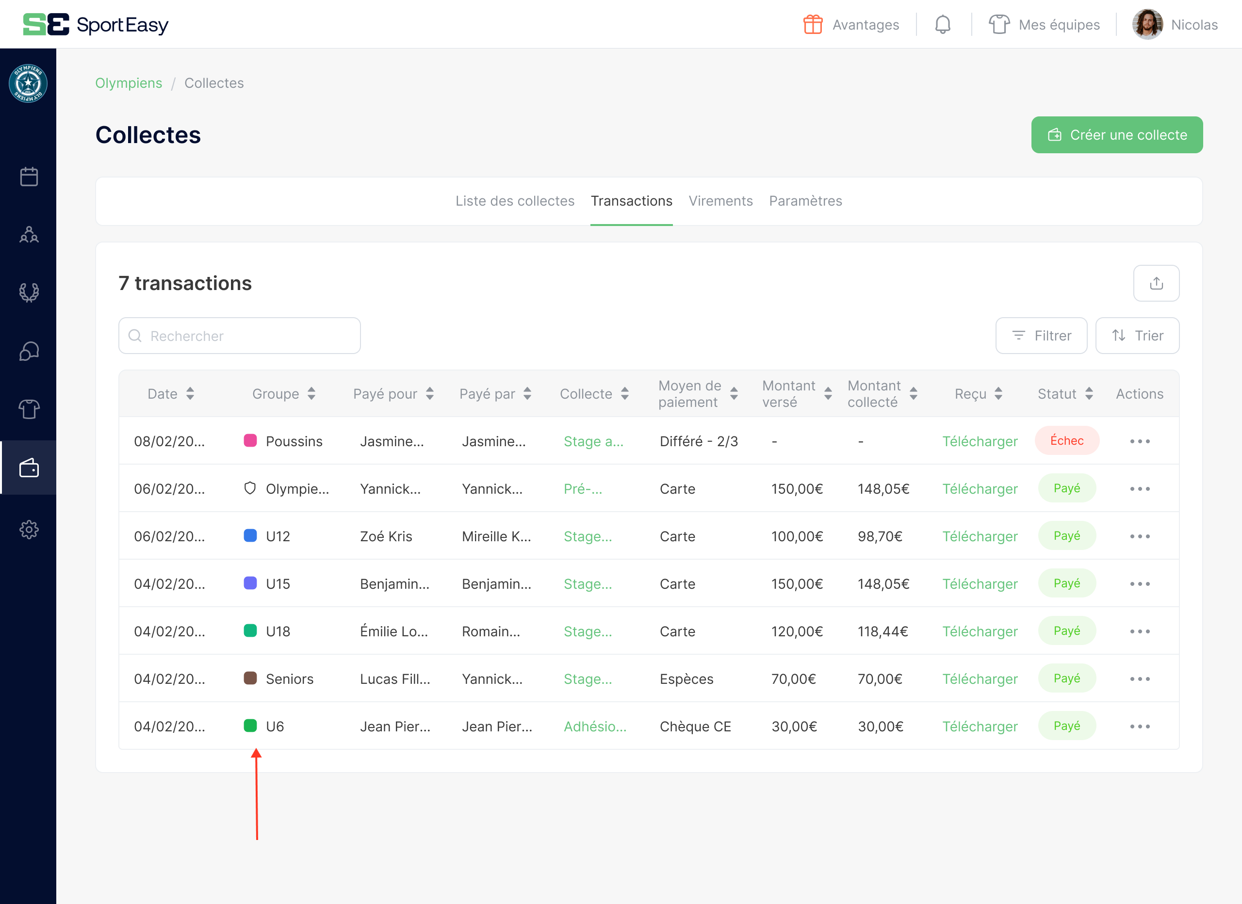Click the Créer une collecte button
The width and height of the screenshot is (1242, 904).
pyautogui.click(x=1117, y=135)
